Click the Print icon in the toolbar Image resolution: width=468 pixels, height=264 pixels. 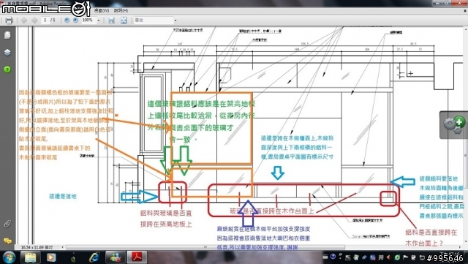(x=9, y=20)
